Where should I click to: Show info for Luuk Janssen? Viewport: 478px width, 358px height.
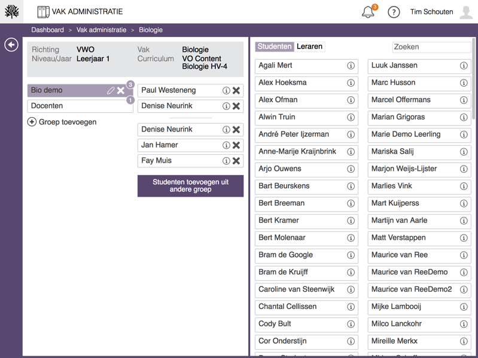click(x=463, y=66)
